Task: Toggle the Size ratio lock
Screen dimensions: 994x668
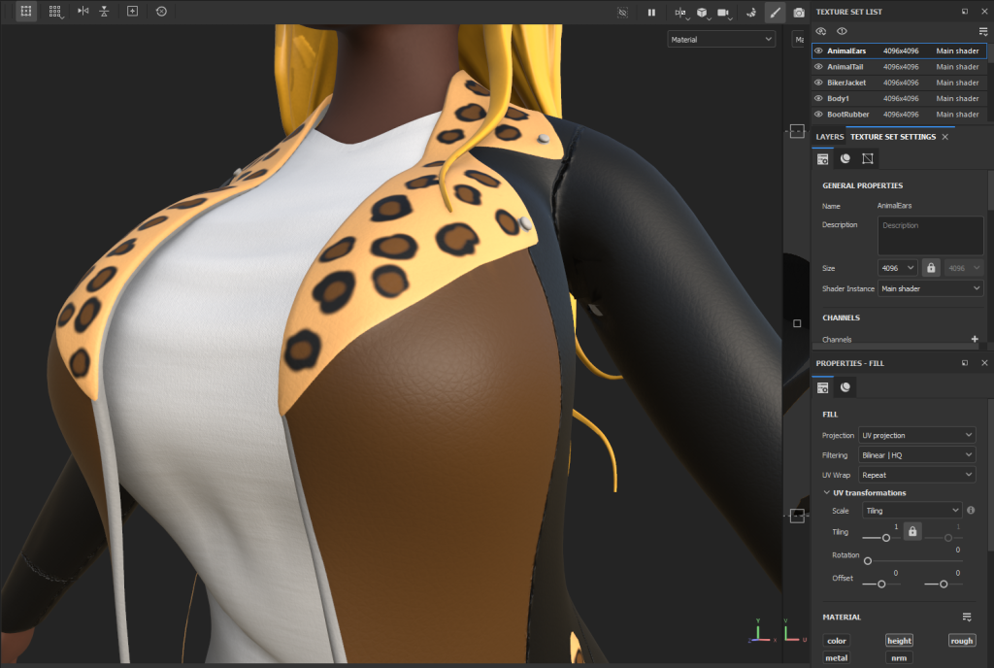Action: point(931,268)
